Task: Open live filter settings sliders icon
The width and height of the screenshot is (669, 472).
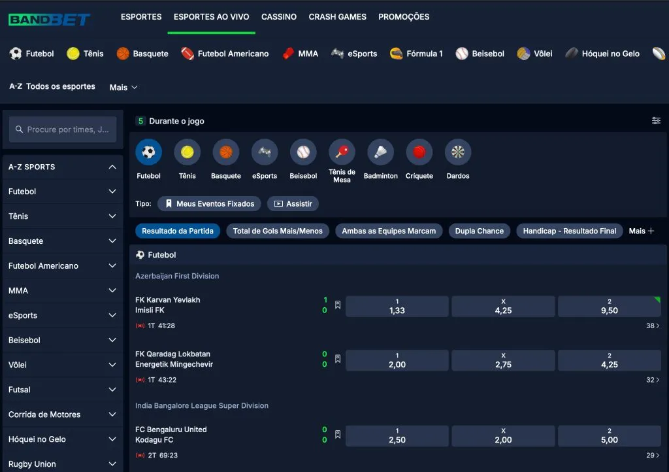Action: click(x=656, y=121)
